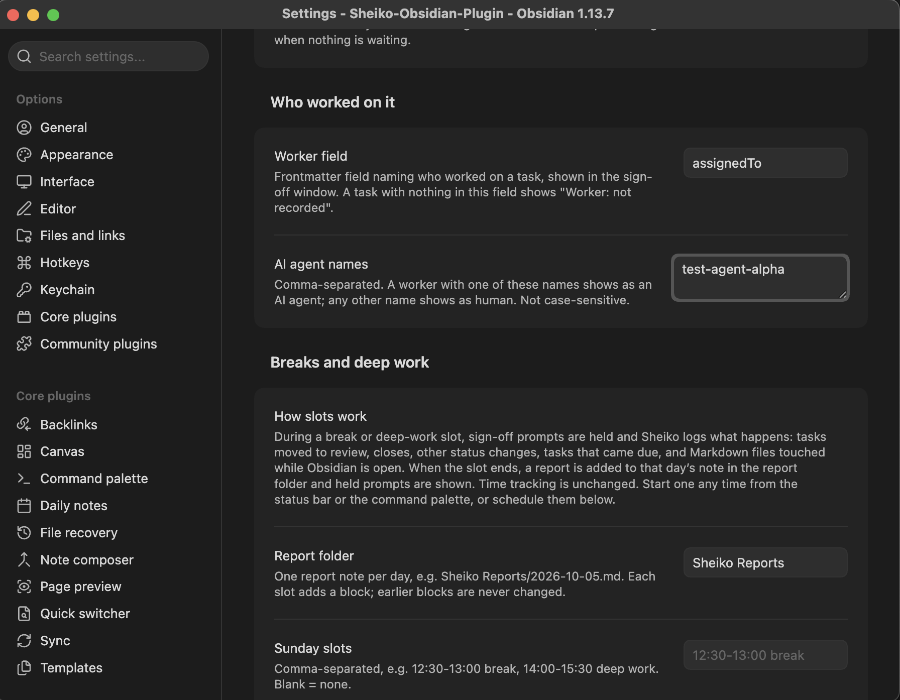The width and height of the screenshot is (900, 700).
Task: Click the Templates copy icon
Action: coord(24,668)
